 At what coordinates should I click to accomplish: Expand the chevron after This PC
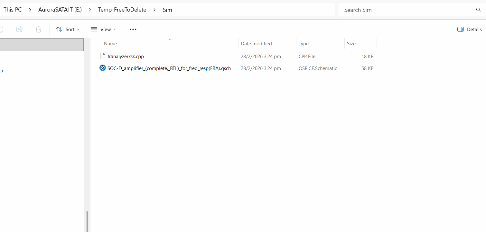30,10
